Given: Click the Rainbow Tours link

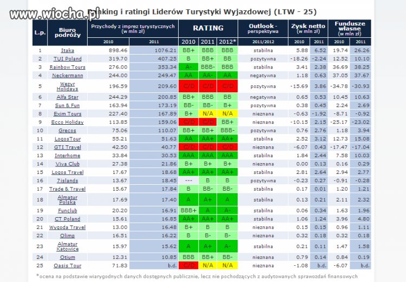Looking at the screenshot, I should (x=67, y=67).
